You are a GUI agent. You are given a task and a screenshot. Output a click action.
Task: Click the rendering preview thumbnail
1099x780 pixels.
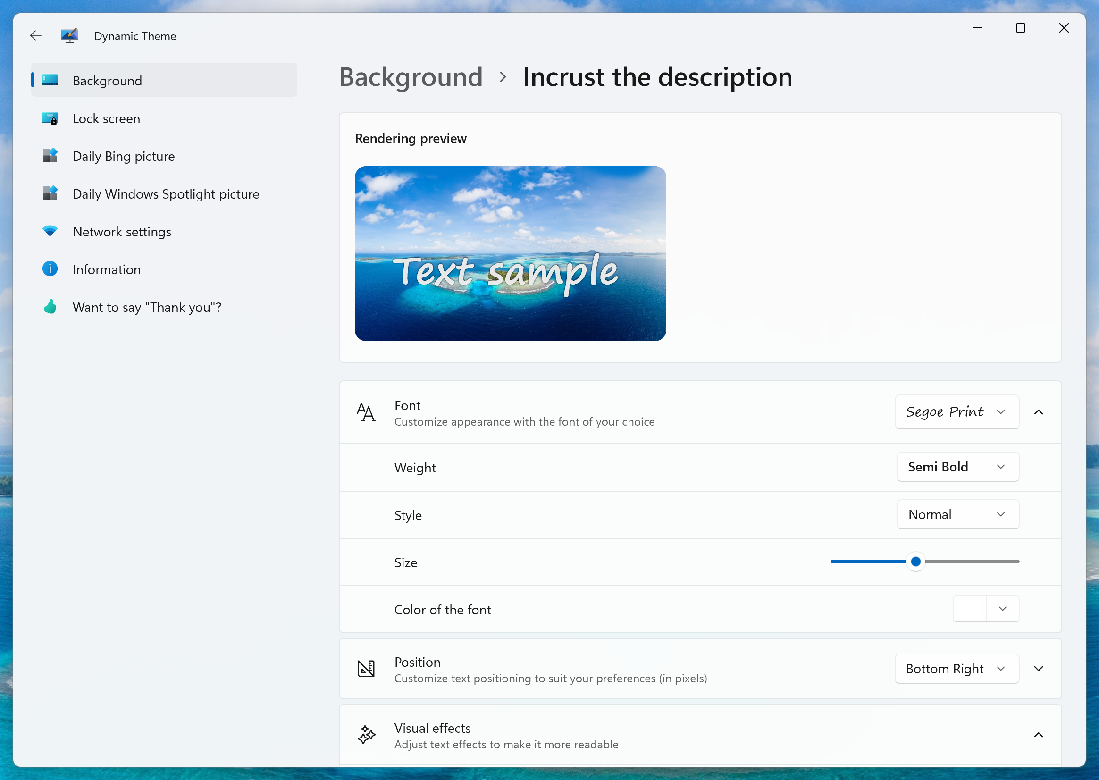coord(511,253)
